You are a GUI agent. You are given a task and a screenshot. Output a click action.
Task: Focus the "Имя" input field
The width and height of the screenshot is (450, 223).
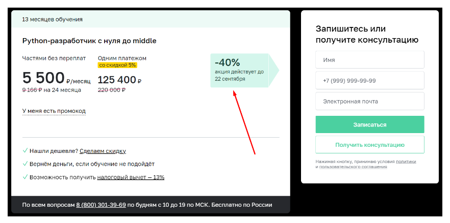click(369, 59)
